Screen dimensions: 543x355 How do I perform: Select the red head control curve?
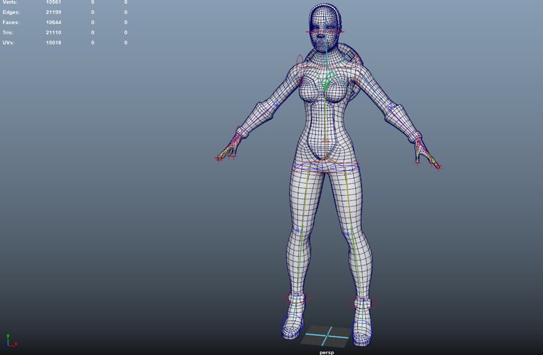tap(326, 31)
